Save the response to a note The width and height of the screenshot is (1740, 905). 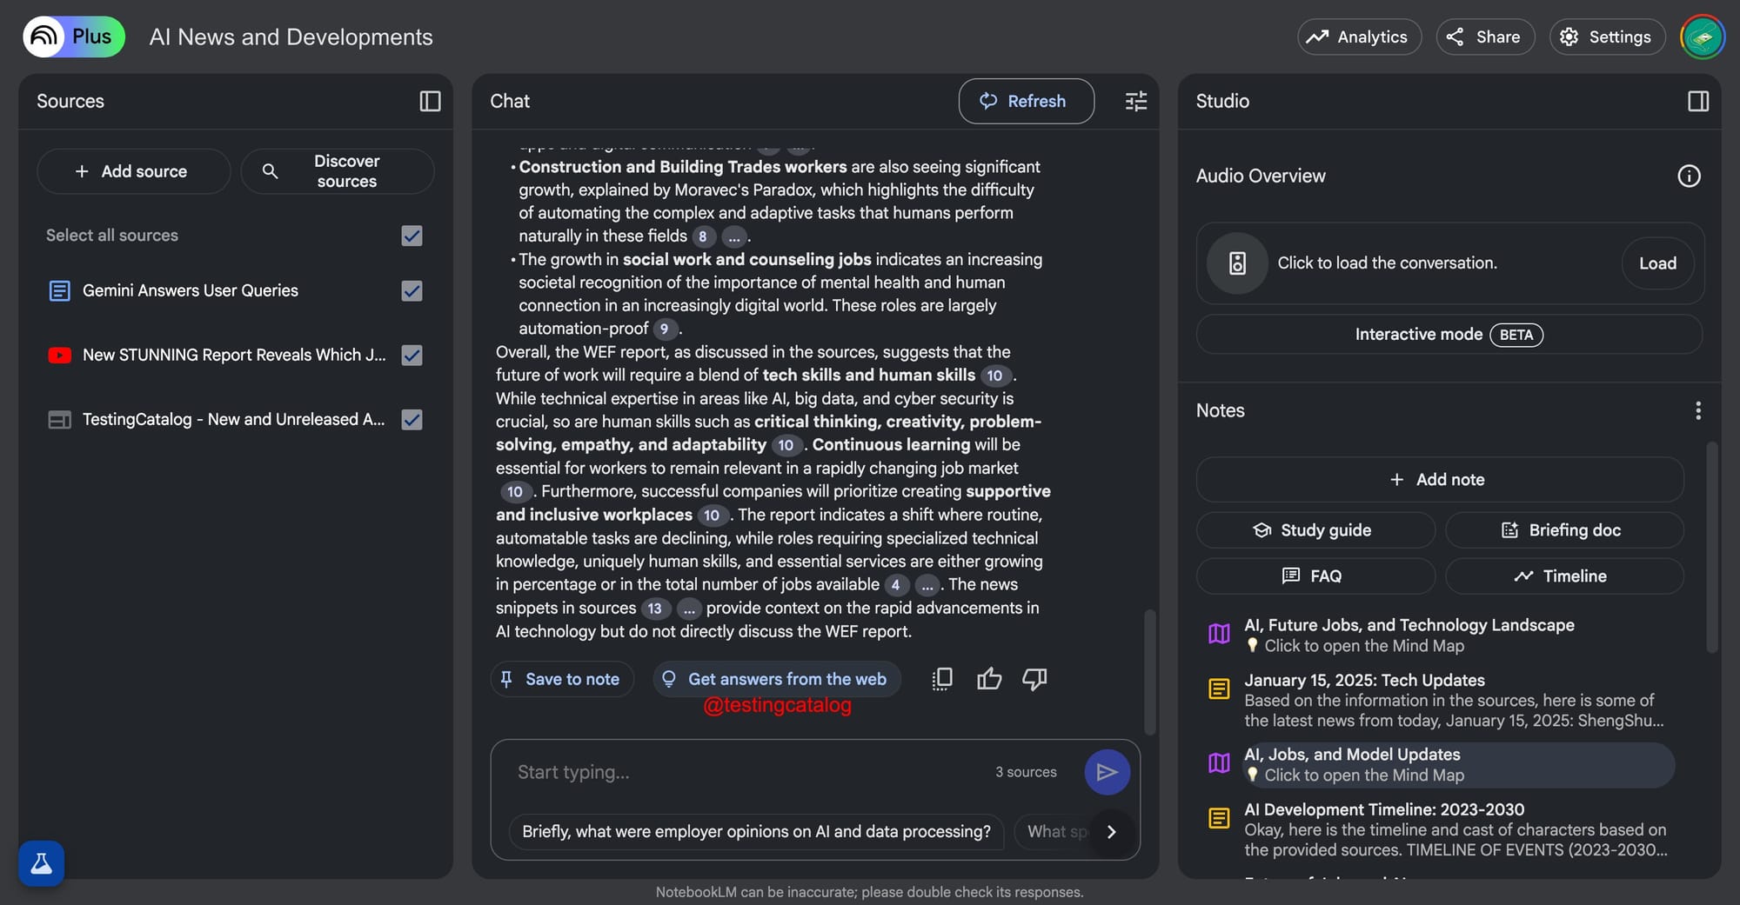point(562,679)
